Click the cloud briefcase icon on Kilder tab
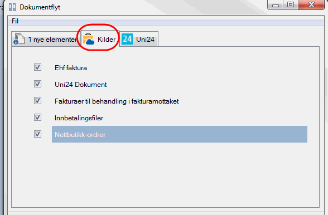 [89, 39]
